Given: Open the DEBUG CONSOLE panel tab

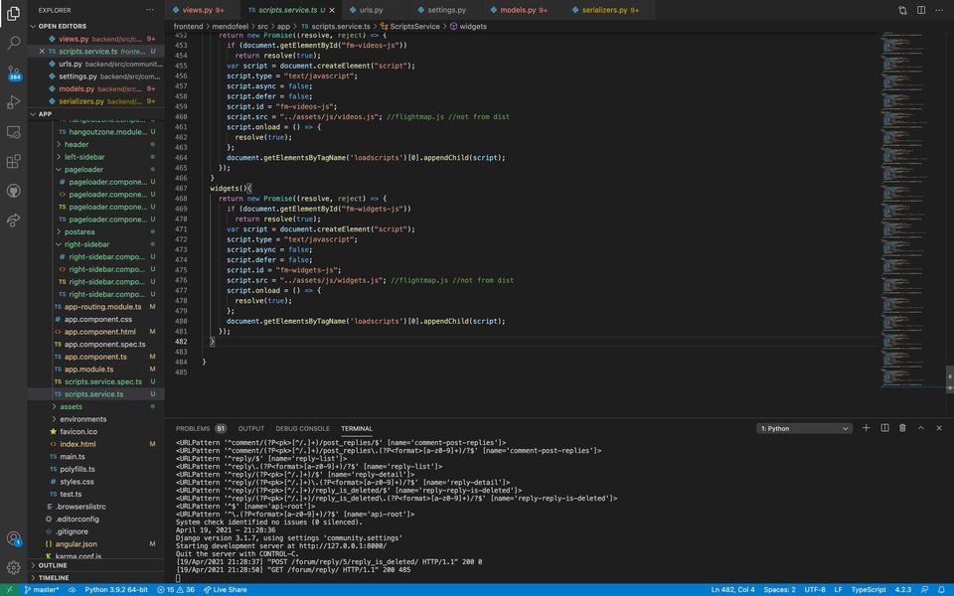Looking at the screenshot, I should (302, 429).
